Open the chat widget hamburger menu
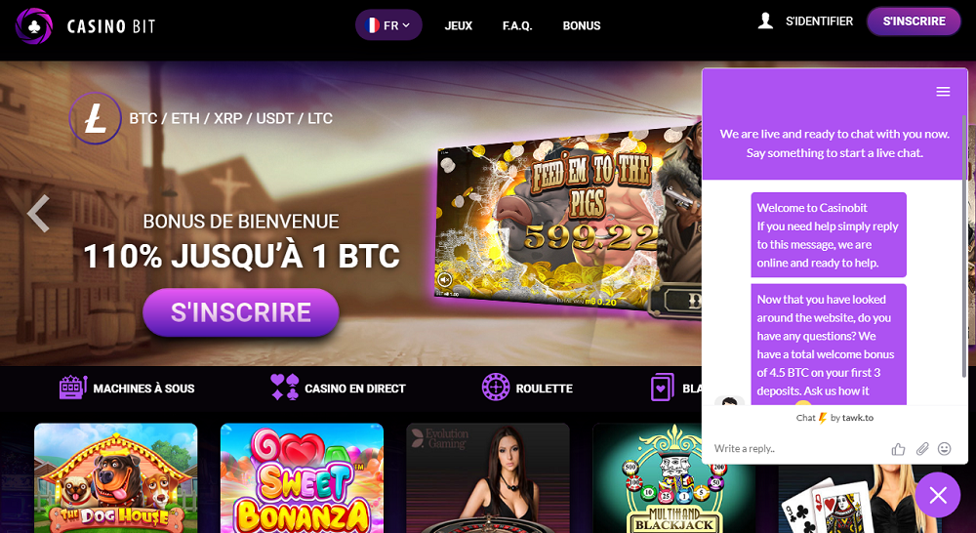This screenshot has height=533, width=976. [943, 92]
